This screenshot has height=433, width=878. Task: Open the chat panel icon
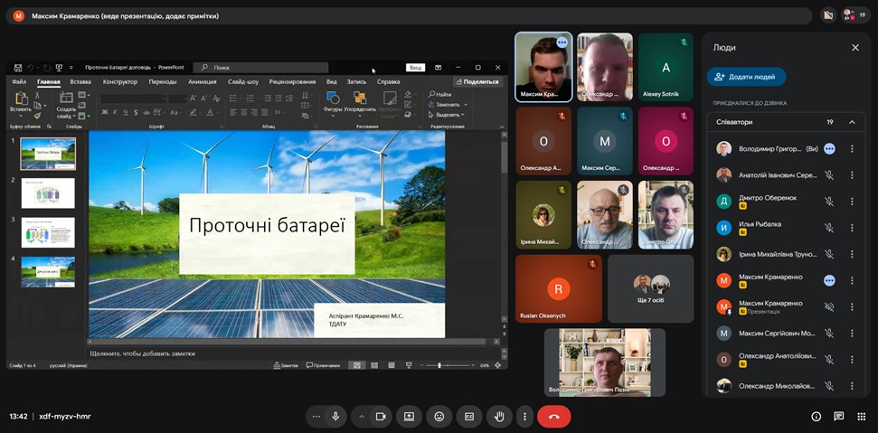(838, 417)
